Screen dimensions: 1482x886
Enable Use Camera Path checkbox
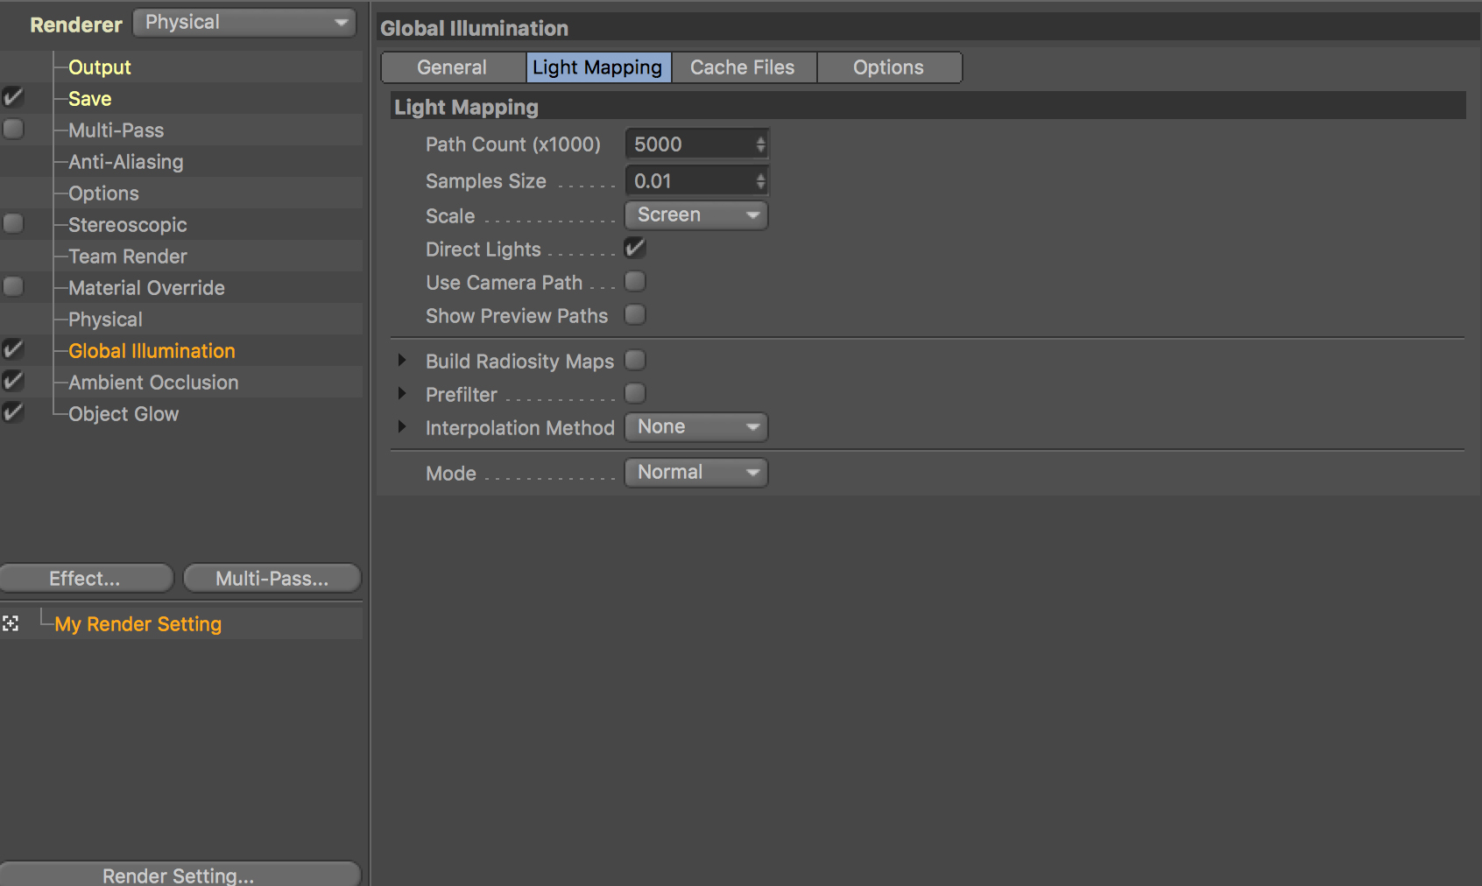(x=635, y=282)
